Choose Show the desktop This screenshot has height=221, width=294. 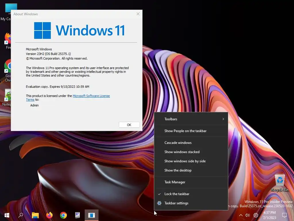pos(191,170)
